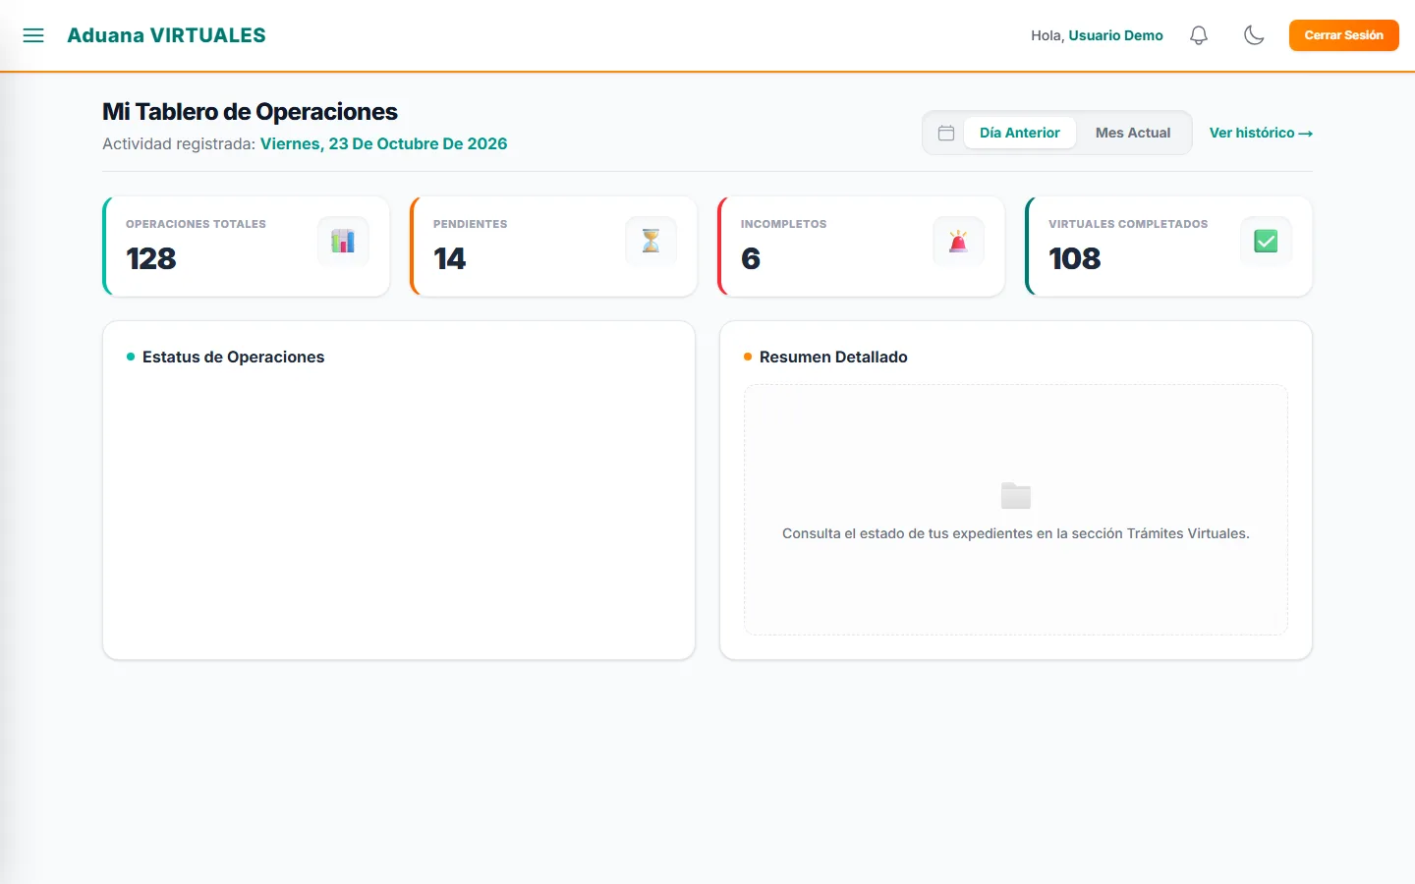Click the date Viernes, 23 De Octubre De 2026
The width and height of the screenshot is (1415, 884).
(384, 143)
